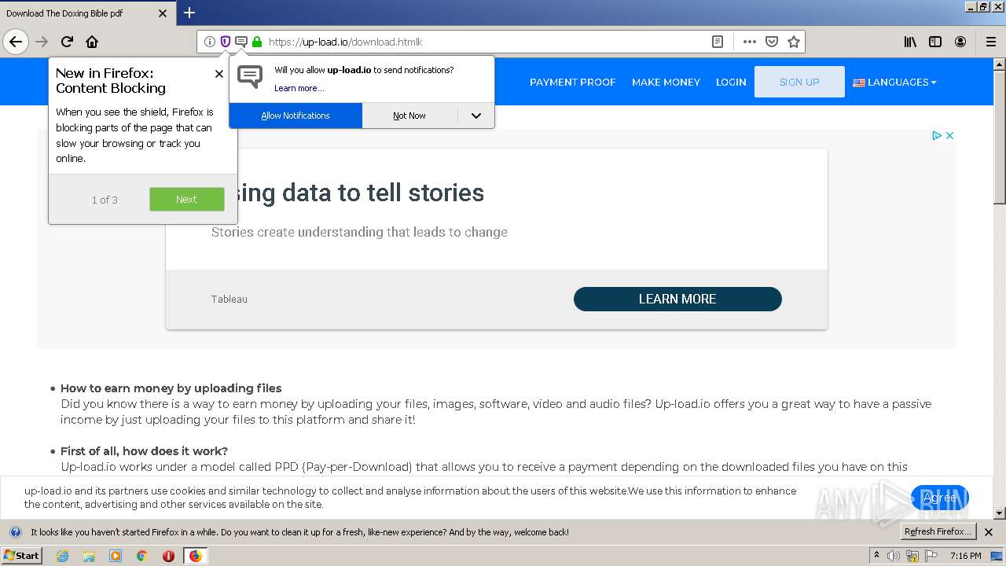The image size is (1006, 566).
Task: Click the Firefox taskbar button
Action: pos(195,556)
